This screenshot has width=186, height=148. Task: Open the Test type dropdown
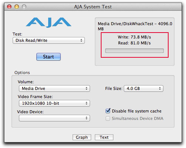coord(49,40)
